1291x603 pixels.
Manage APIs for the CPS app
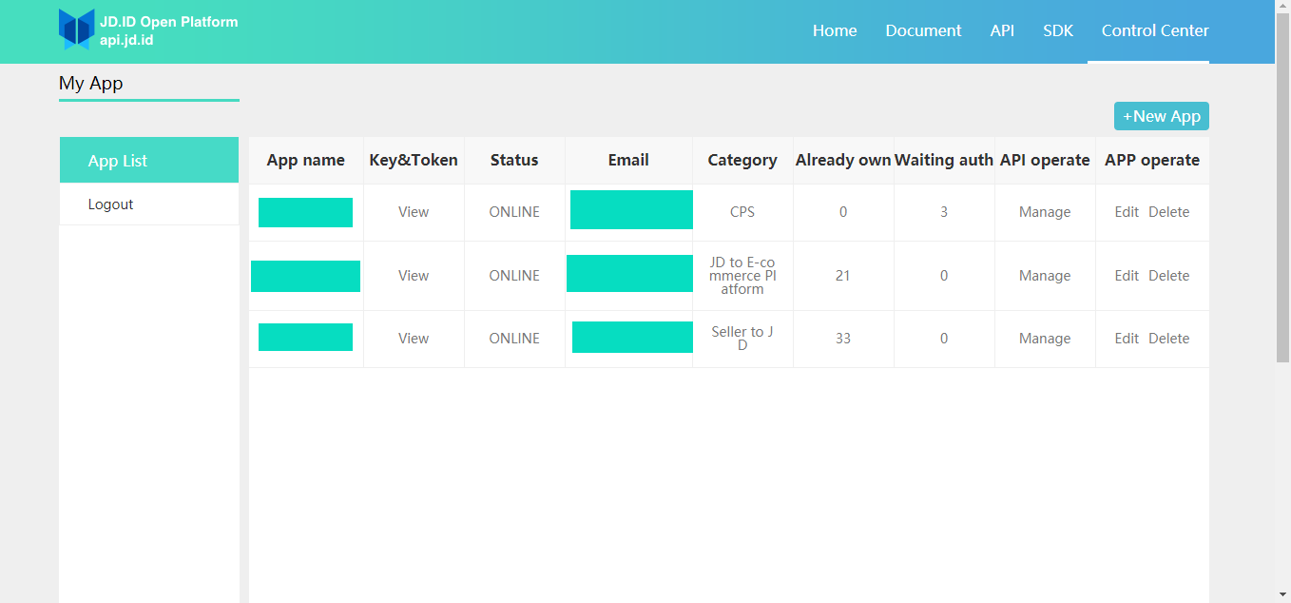[x=1045, y=212]
